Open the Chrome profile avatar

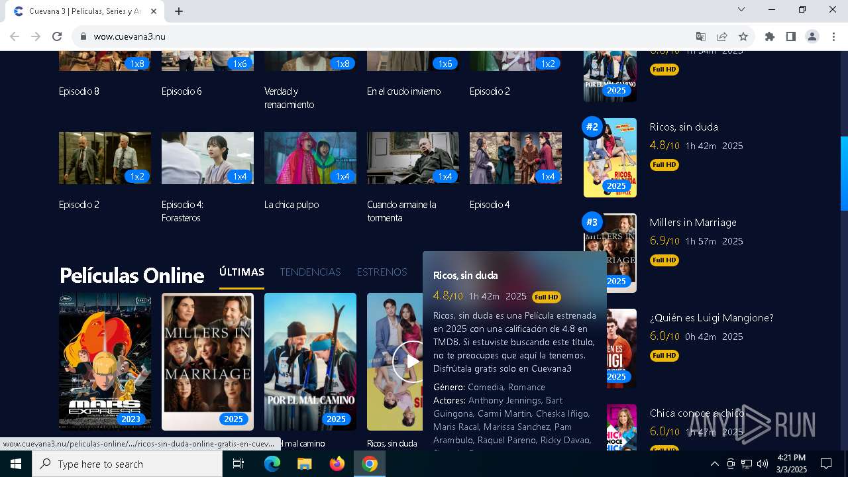[812, 36]
